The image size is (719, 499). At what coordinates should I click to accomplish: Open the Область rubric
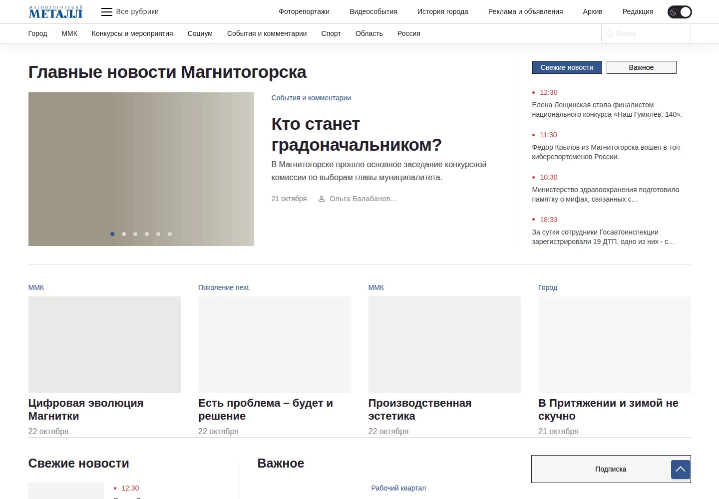(x=369, y=33)
